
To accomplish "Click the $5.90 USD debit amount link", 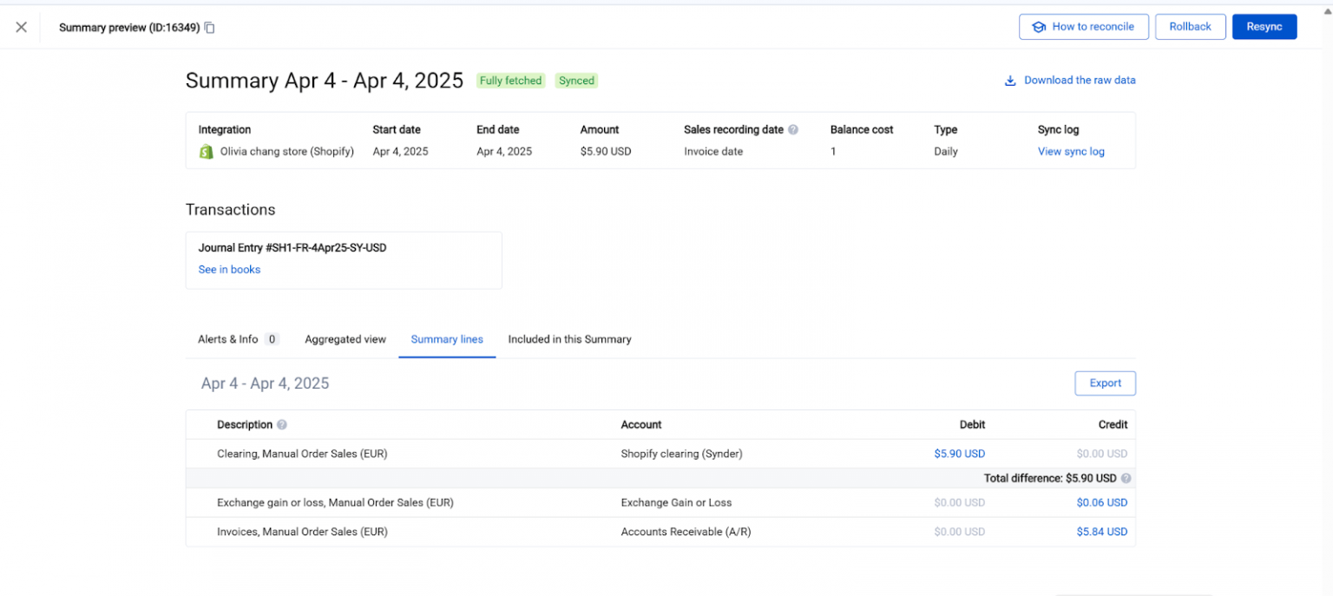I will pos(960,454).
